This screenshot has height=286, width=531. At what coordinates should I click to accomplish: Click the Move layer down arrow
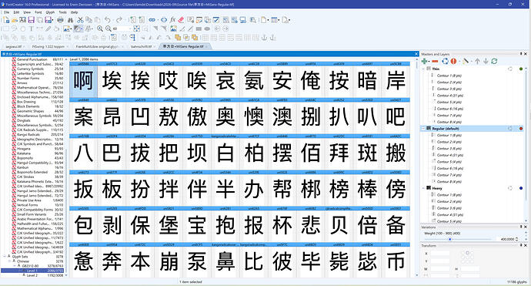486,61
